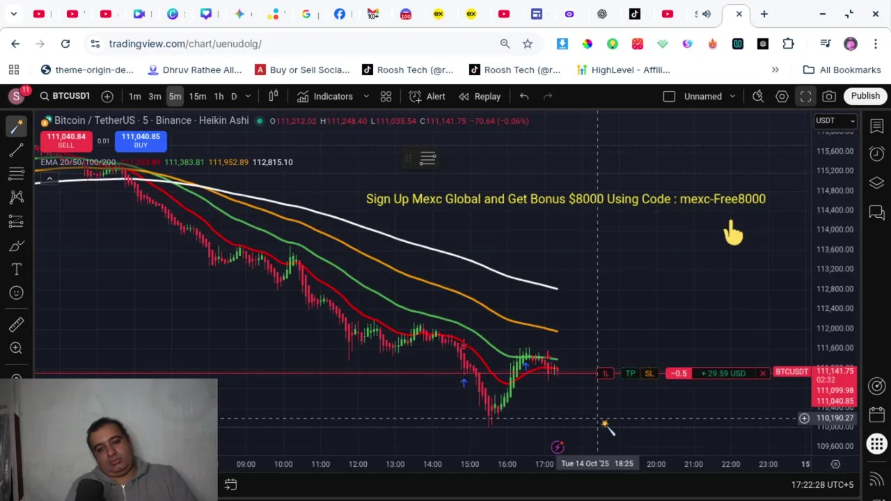Open the economic calendar panel

pyautogui.click(x=877, y=415)
